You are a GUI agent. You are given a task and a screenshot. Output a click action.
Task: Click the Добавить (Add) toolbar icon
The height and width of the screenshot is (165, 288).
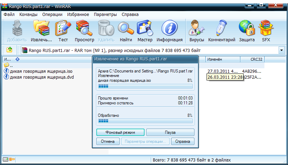click(x=17, y=28)
